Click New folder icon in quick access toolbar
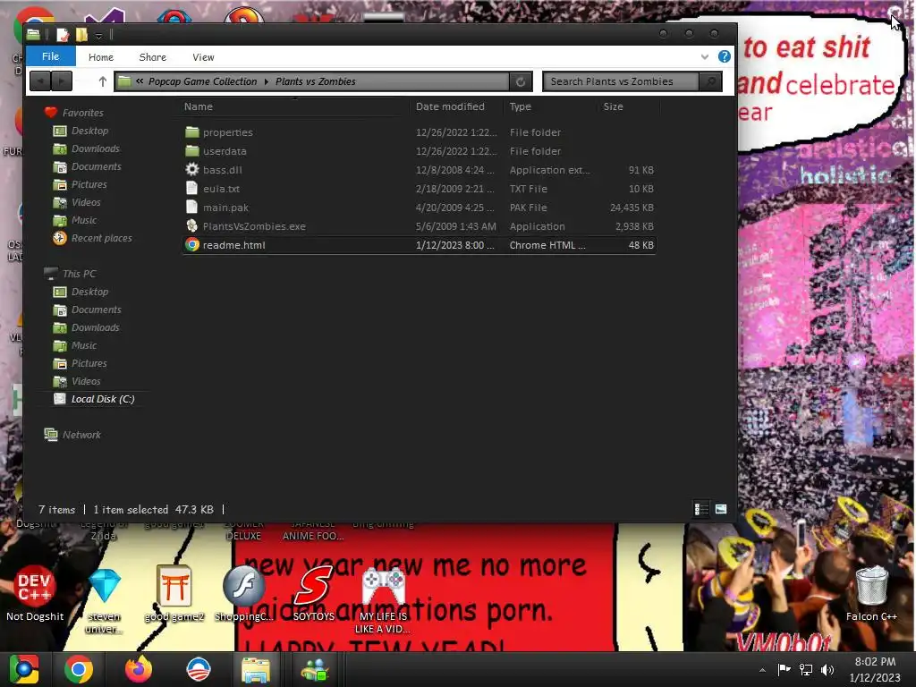 click(81, 35)
